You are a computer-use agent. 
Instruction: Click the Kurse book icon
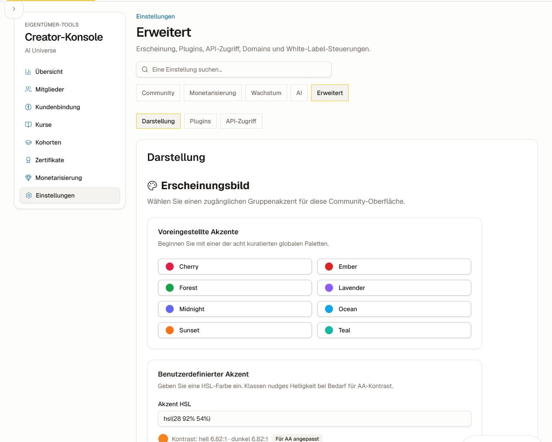[x=28, y=125]
